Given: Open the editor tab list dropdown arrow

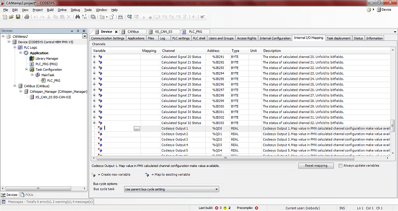Looking at the screenshot, I should click(395, 32).
